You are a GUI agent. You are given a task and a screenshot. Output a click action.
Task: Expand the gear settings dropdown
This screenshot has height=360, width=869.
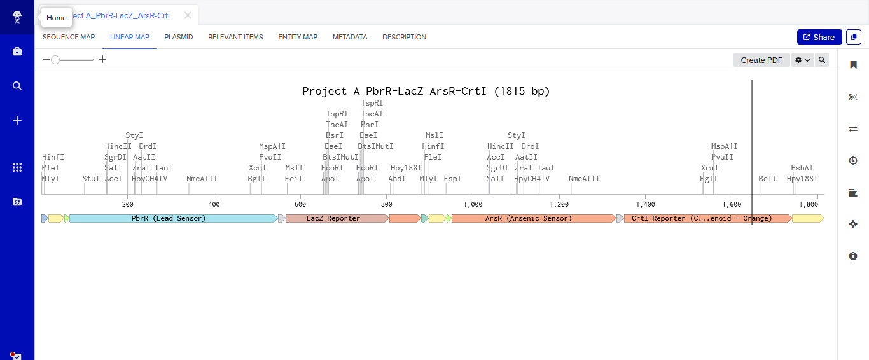[802, 60]
